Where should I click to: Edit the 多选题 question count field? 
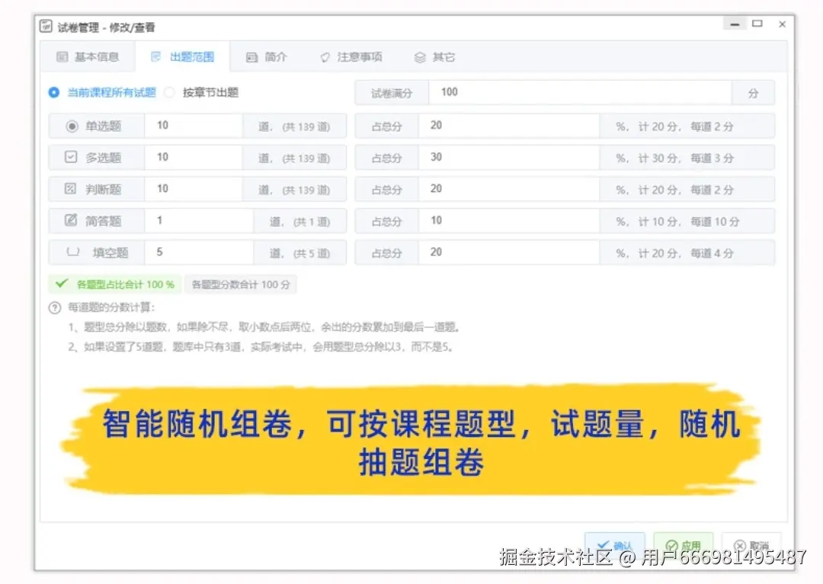coord(193,157)
